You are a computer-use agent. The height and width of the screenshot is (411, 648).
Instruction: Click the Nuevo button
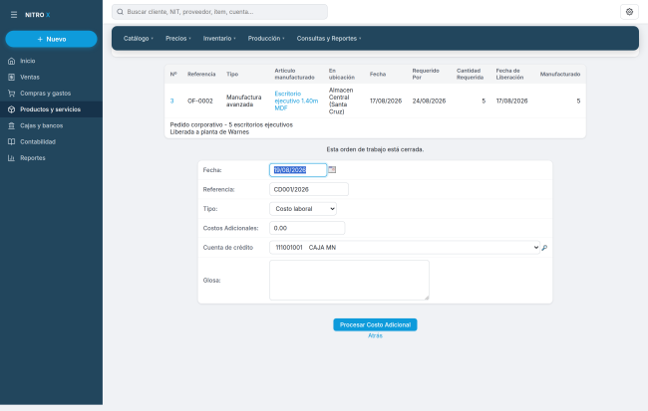51,39
